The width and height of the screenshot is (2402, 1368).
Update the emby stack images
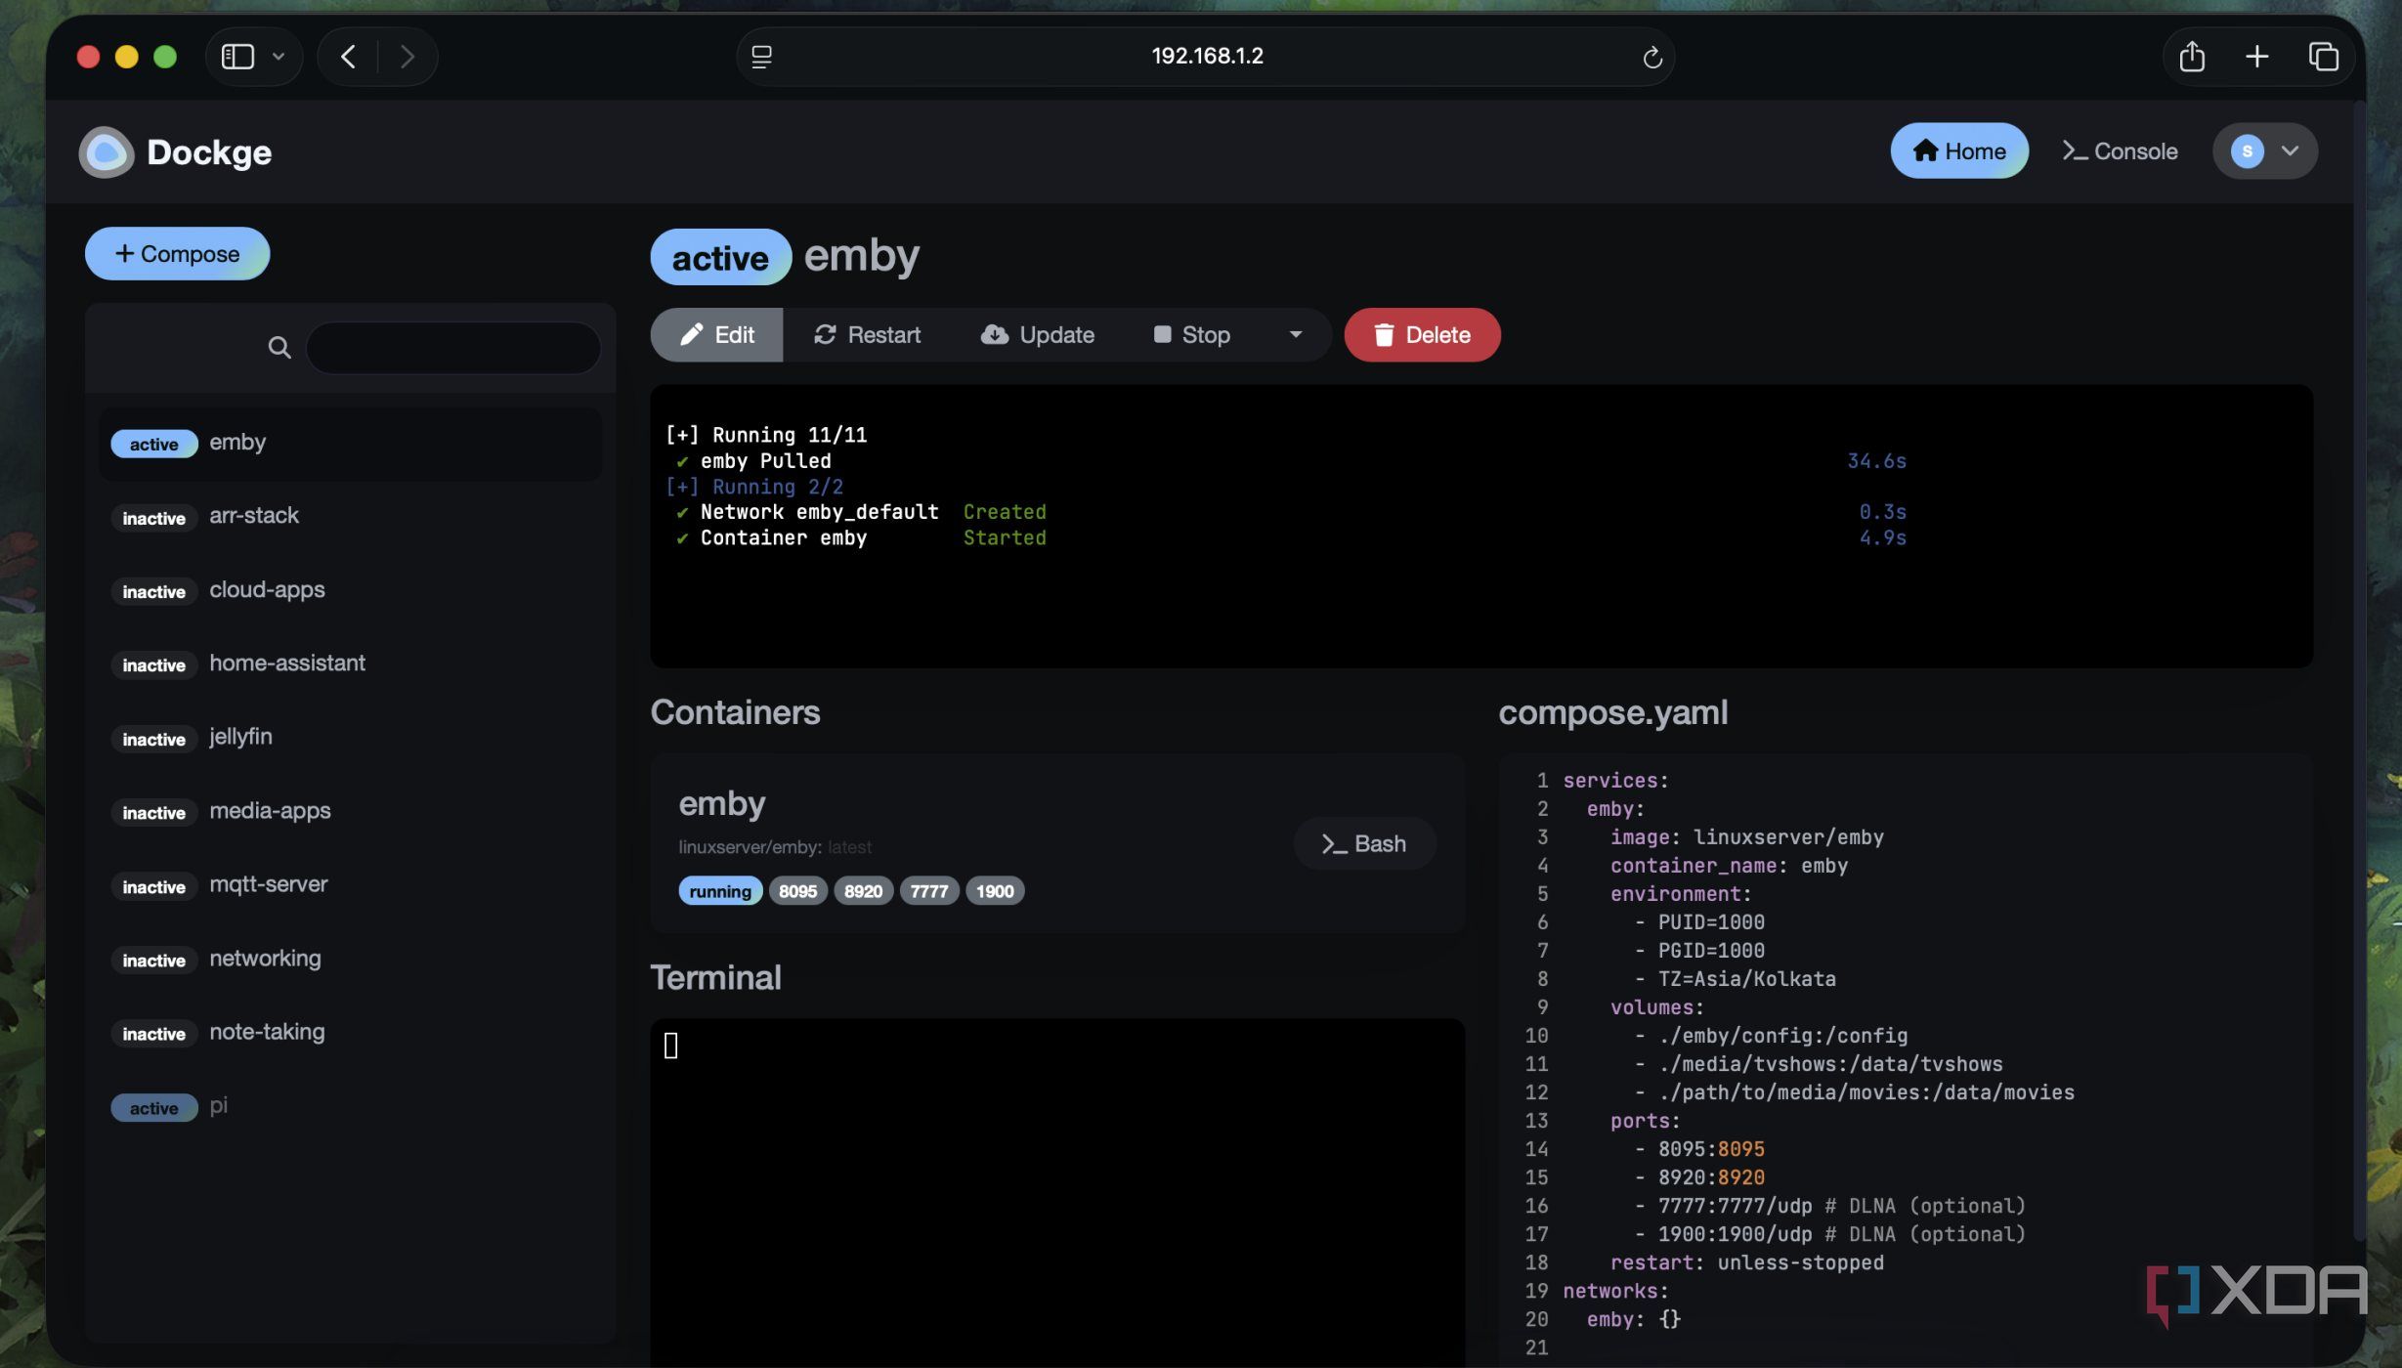[1037, 335]
